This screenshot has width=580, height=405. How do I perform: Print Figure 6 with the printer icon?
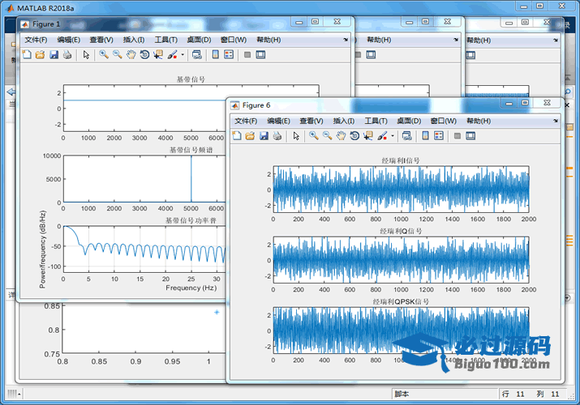click(277, 136)
